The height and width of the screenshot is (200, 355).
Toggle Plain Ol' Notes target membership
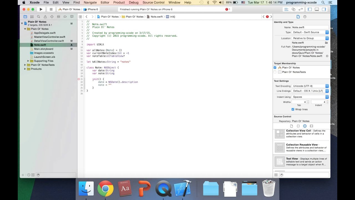(x=275, y=67)
